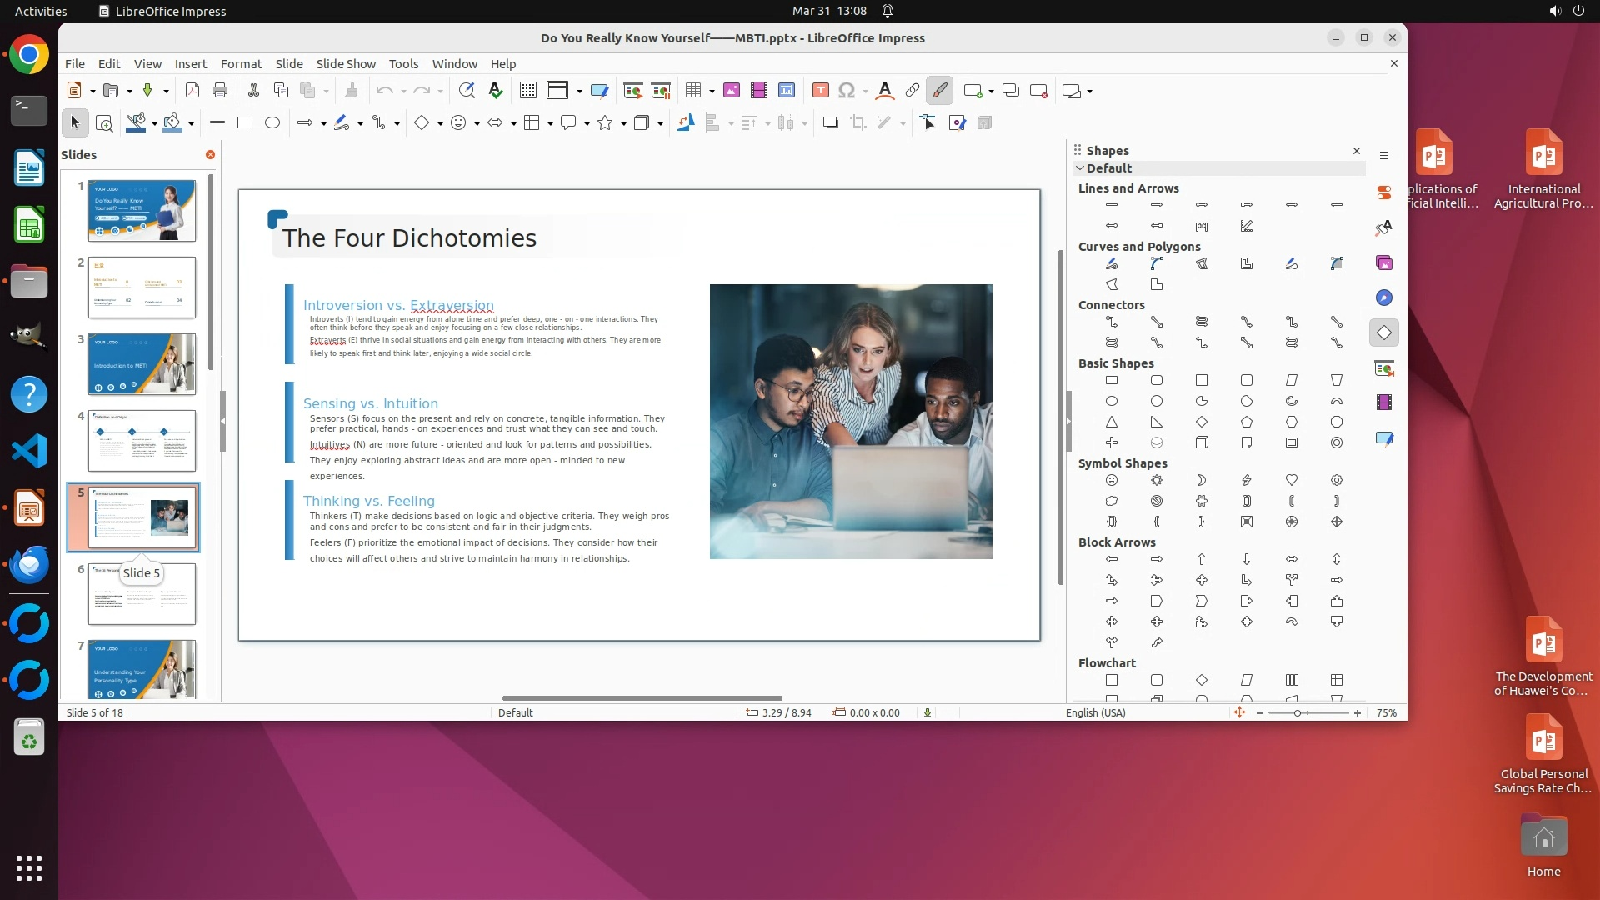Select the Ellipse drawing tool

[272, 123]
